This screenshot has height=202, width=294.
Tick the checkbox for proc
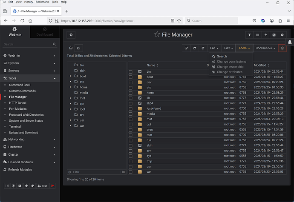coord(130,130)
